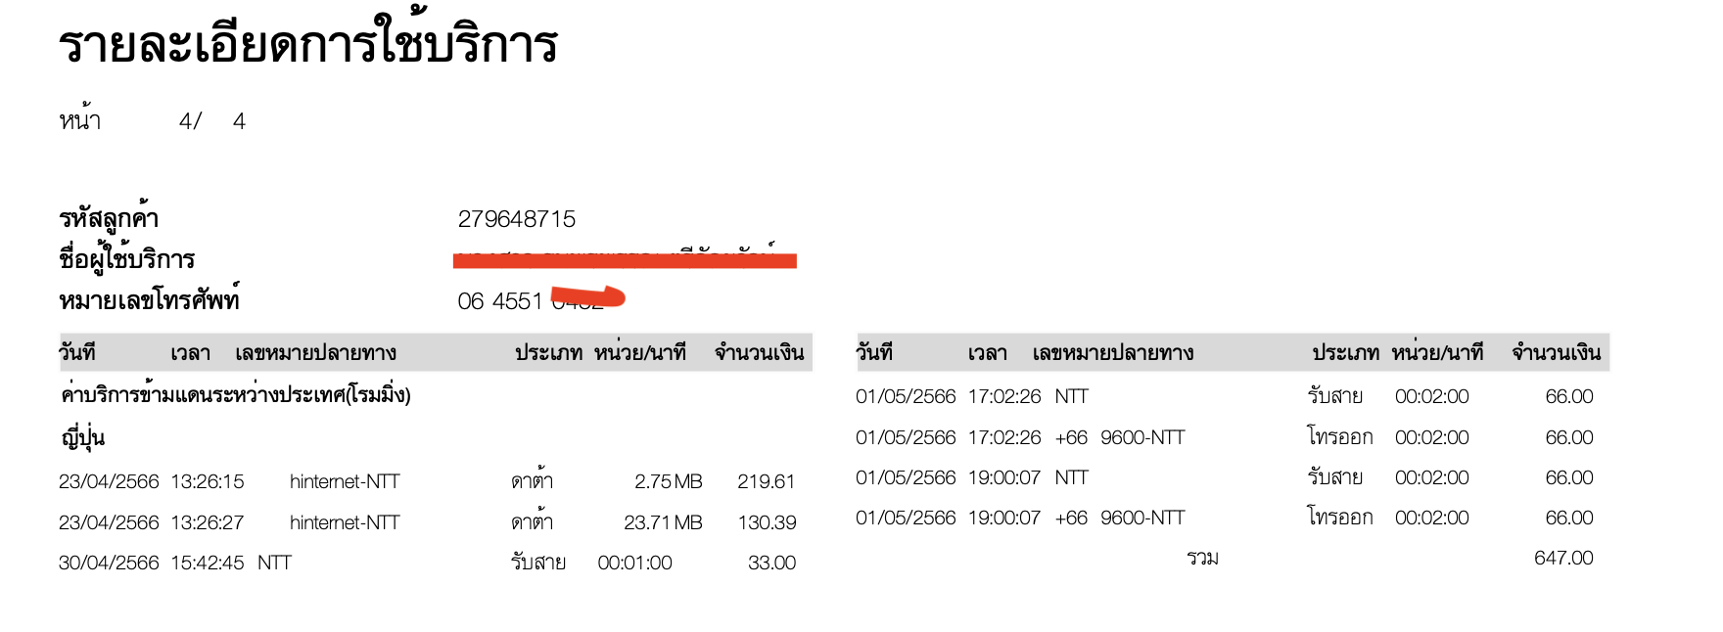Screen dimensions: 1723x632
Task: Select the 2.75 MB data usage value
Action: [668, 481]
